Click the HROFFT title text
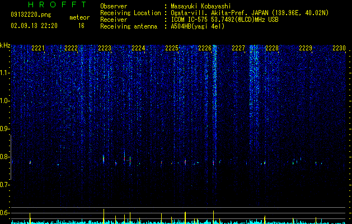 coord(58,4)
